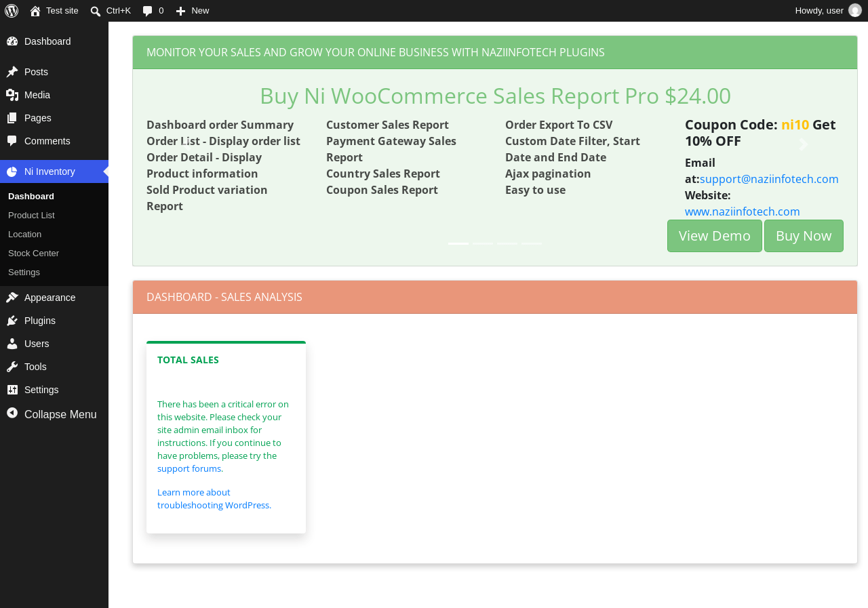Viewport: 868px width, 608px height.
Task: Click the Users person icon
Action: click(12, 344)
